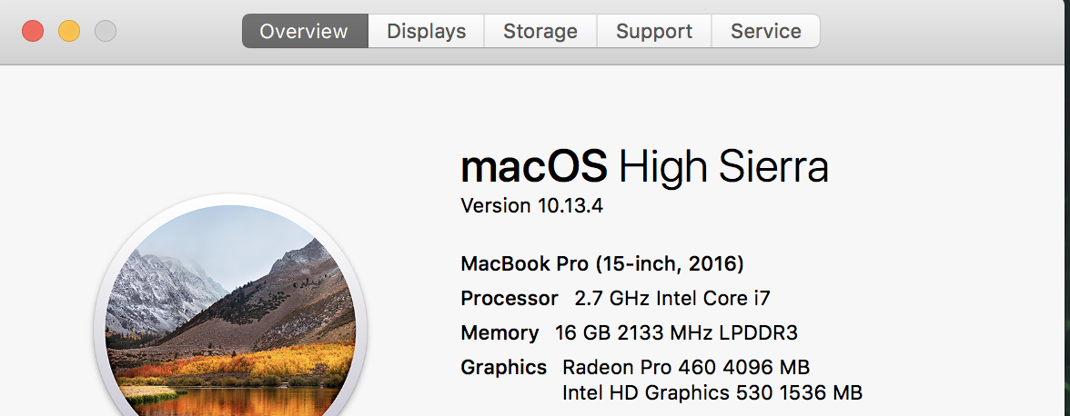Screen dimensions: 1070x416
Task: Switch to the Overview tab
Action: pos(304,31)
